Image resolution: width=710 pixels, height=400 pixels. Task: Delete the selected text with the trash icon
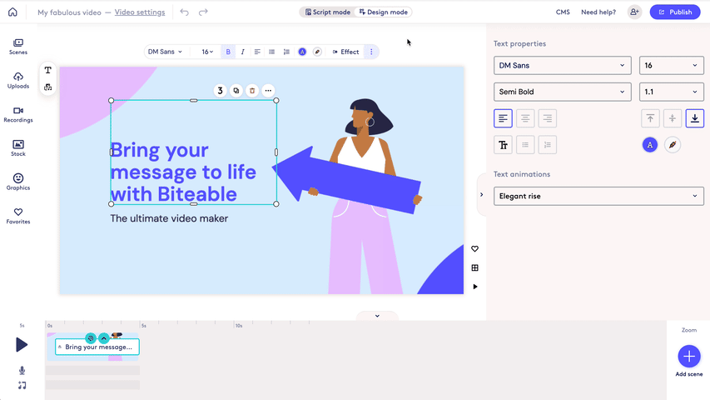click(x=252, y=91)
